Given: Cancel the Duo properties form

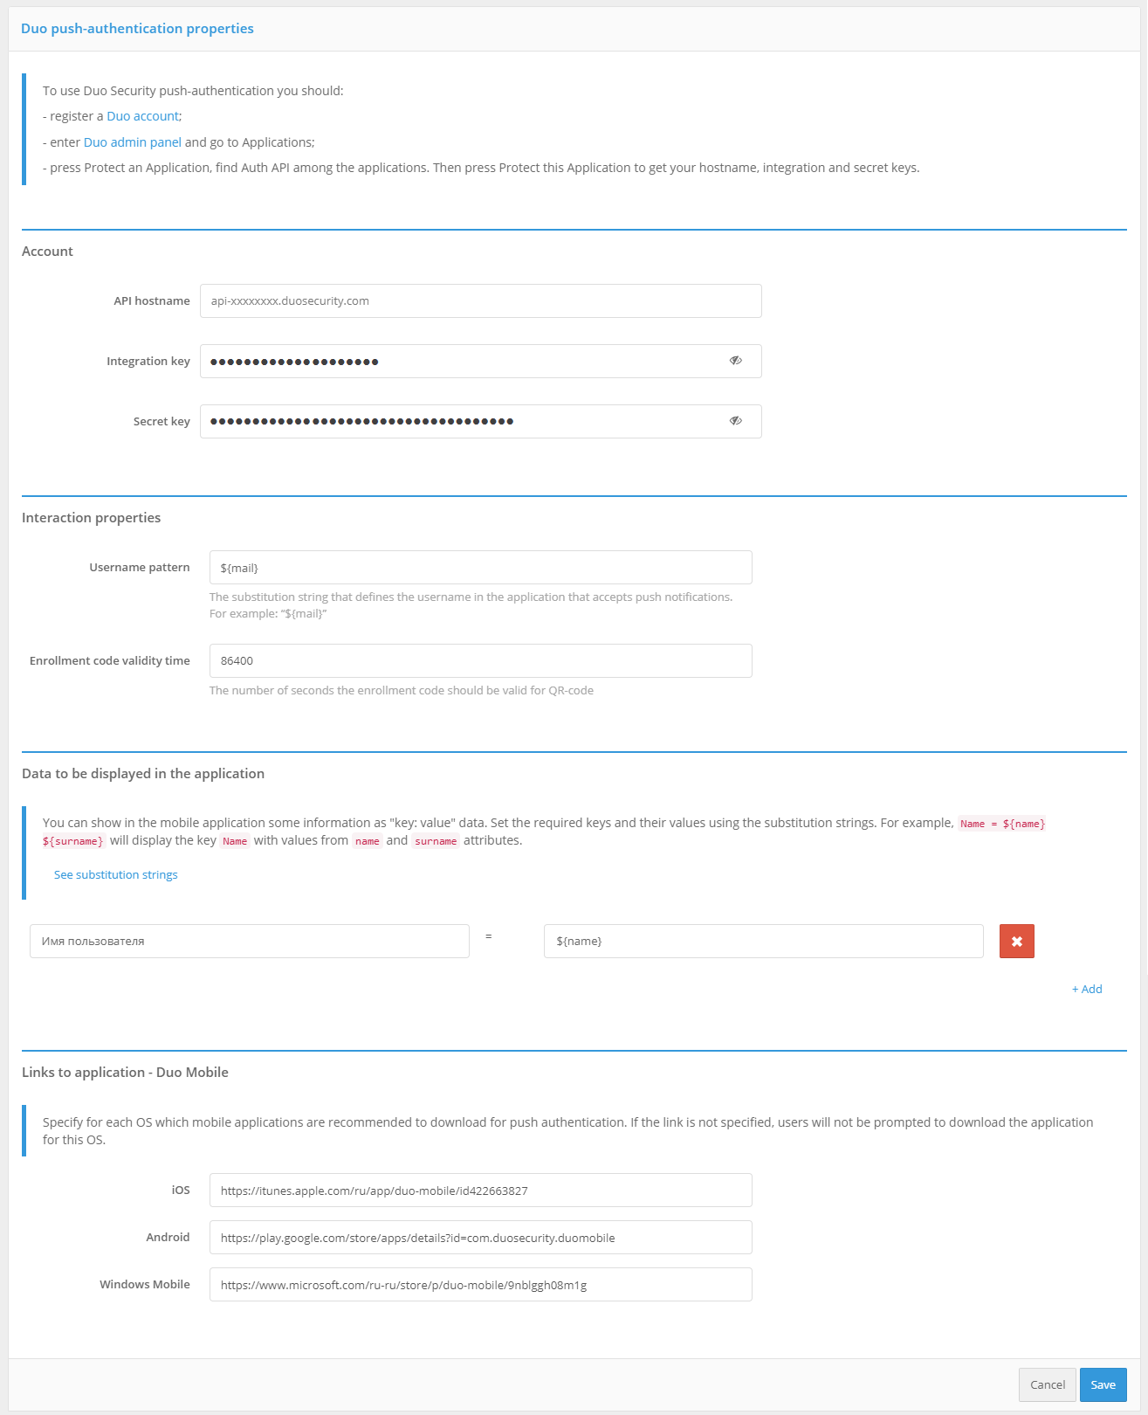Looking at the screenshot, I should [x=1048, y=1384].
